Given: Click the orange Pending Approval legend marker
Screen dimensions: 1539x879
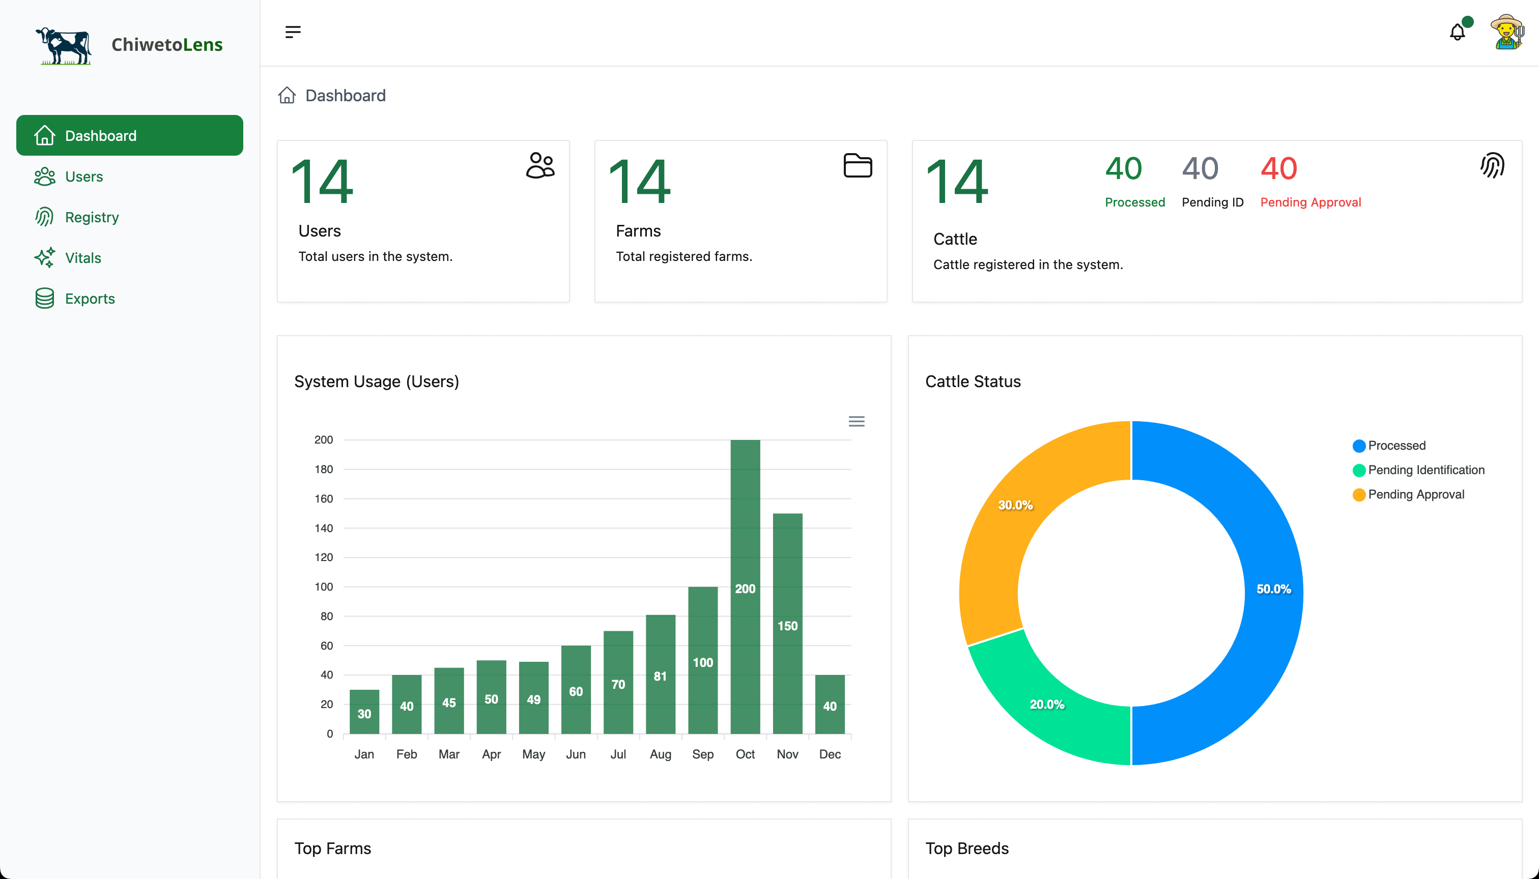Looking at the screenshot, I should [1359, 495].
